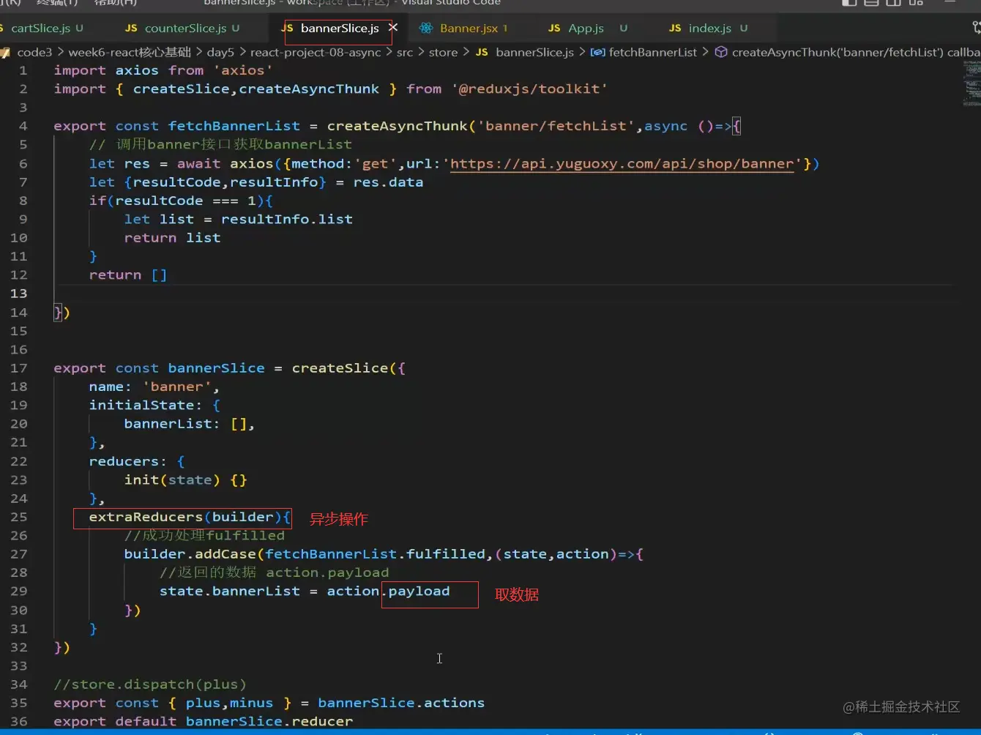Click the "return []" statement
This screenshot has width=981, height=735.
click(129, 275)
